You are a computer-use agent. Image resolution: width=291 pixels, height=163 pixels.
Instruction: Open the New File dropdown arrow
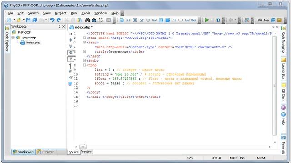tap(14, 20)
